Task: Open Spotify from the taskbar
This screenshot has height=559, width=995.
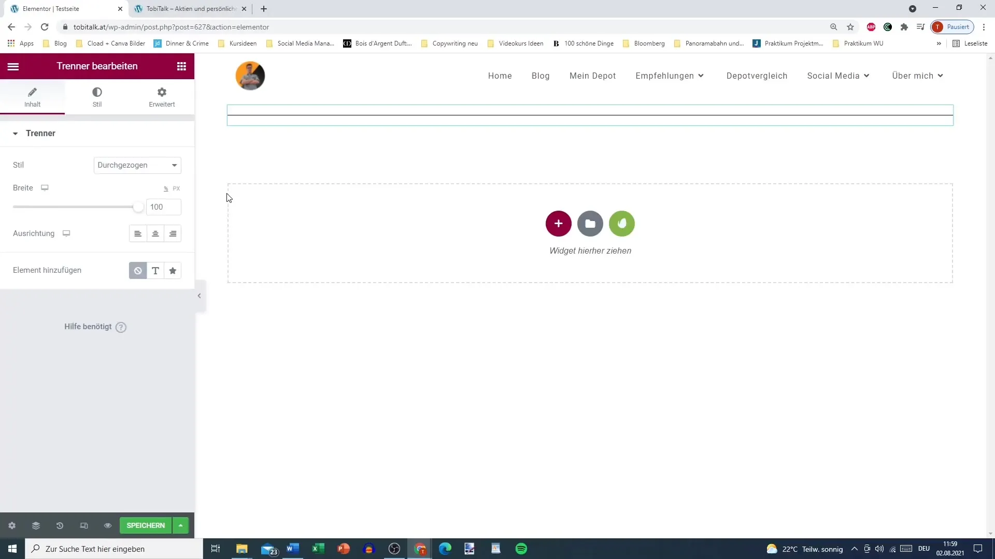Action: coord(521,549)
